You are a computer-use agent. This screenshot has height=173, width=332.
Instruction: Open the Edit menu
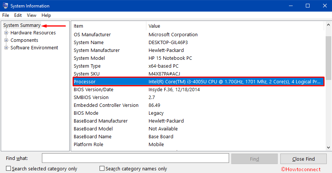[x=18, y=15]
